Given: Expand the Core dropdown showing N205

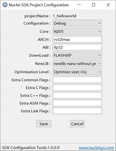Looking at the screenshot, I should (x=77, y=32).
